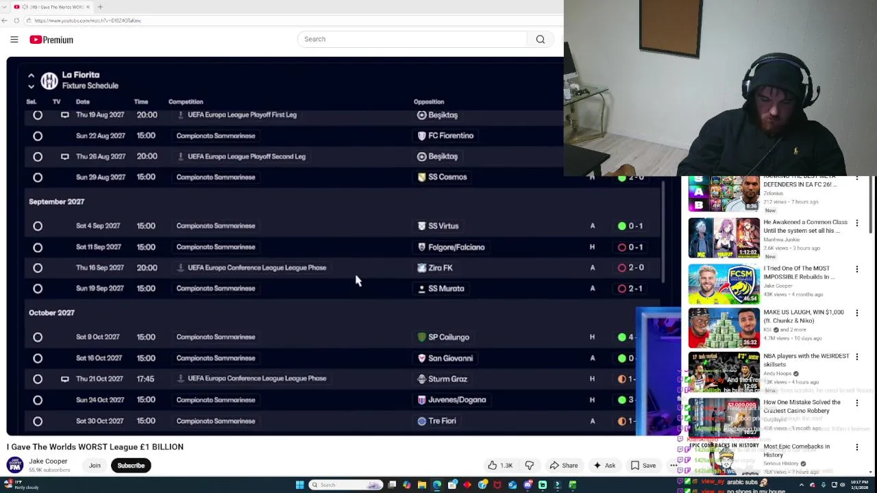877x493 pixels.
Task: Click the La Fiorita club badge
Action: point(49,81)
